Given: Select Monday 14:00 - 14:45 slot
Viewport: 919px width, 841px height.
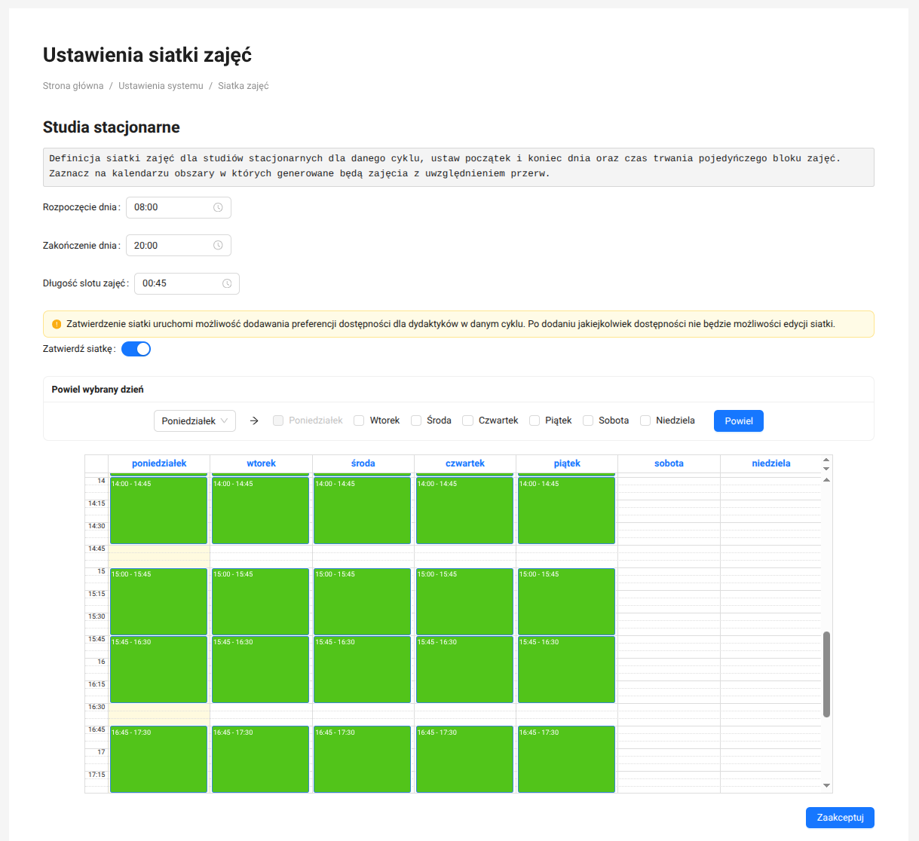Looking at the screenshot, I should [158, 510].
